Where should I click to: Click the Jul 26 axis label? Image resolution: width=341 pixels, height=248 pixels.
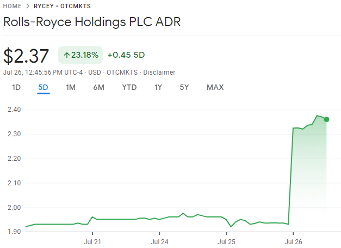(x=293, y=242)
